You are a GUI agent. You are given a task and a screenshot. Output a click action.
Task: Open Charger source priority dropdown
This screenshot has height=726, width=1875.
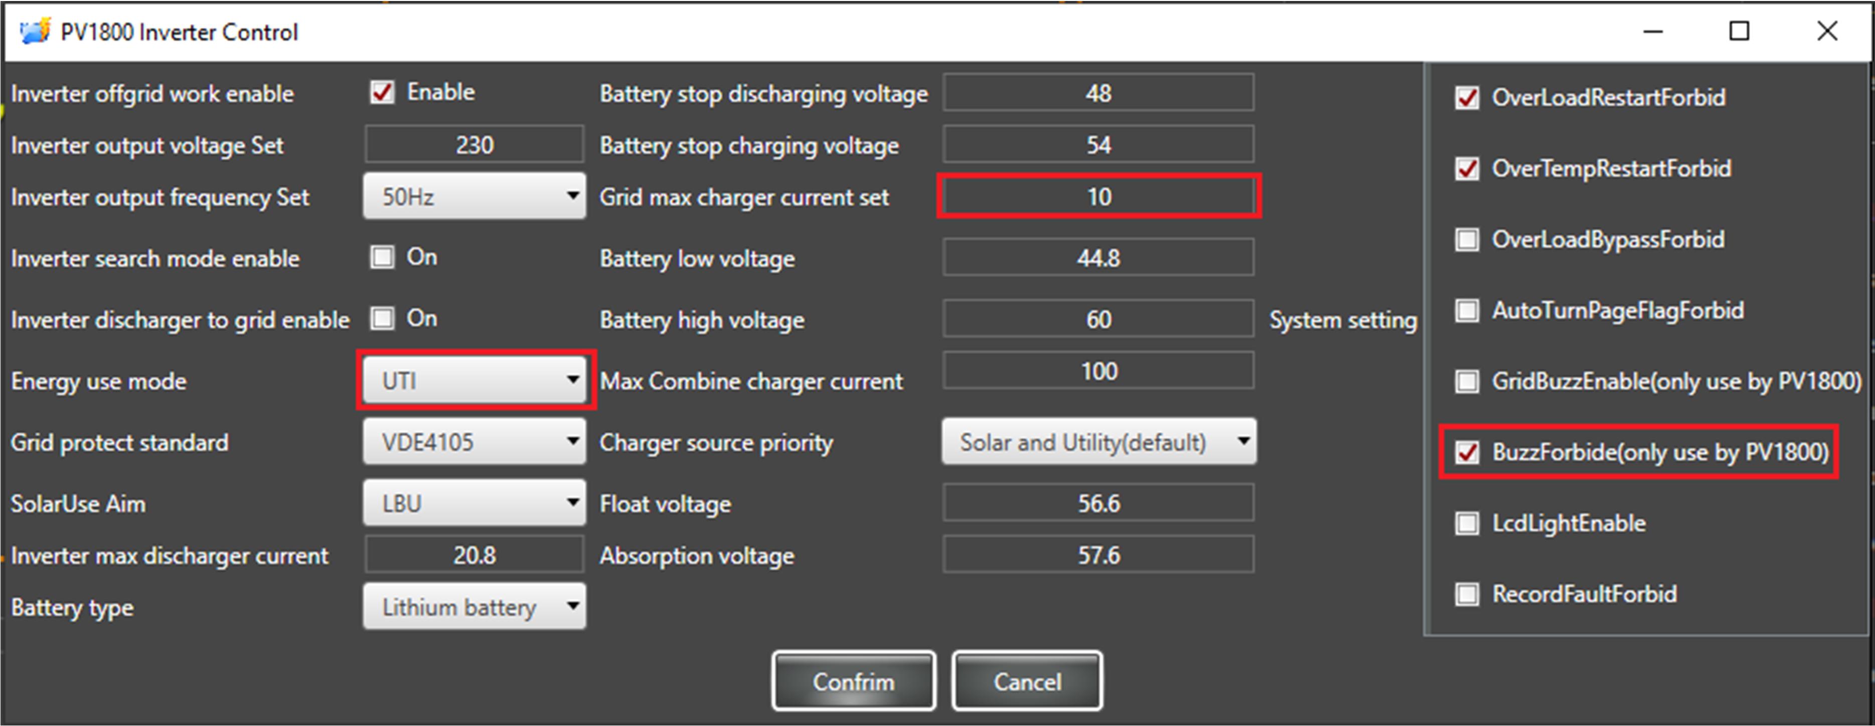[x=1099, y=442]
